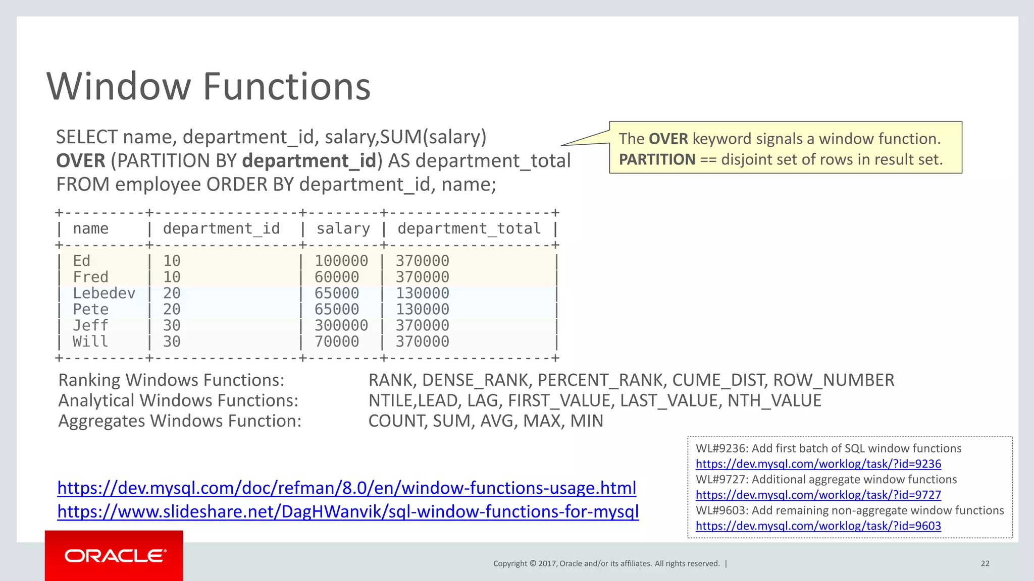The width and height of the screenshot is (1034, 581).
Task: Click the 'Fred' name cell
Action: click(91, 277)
